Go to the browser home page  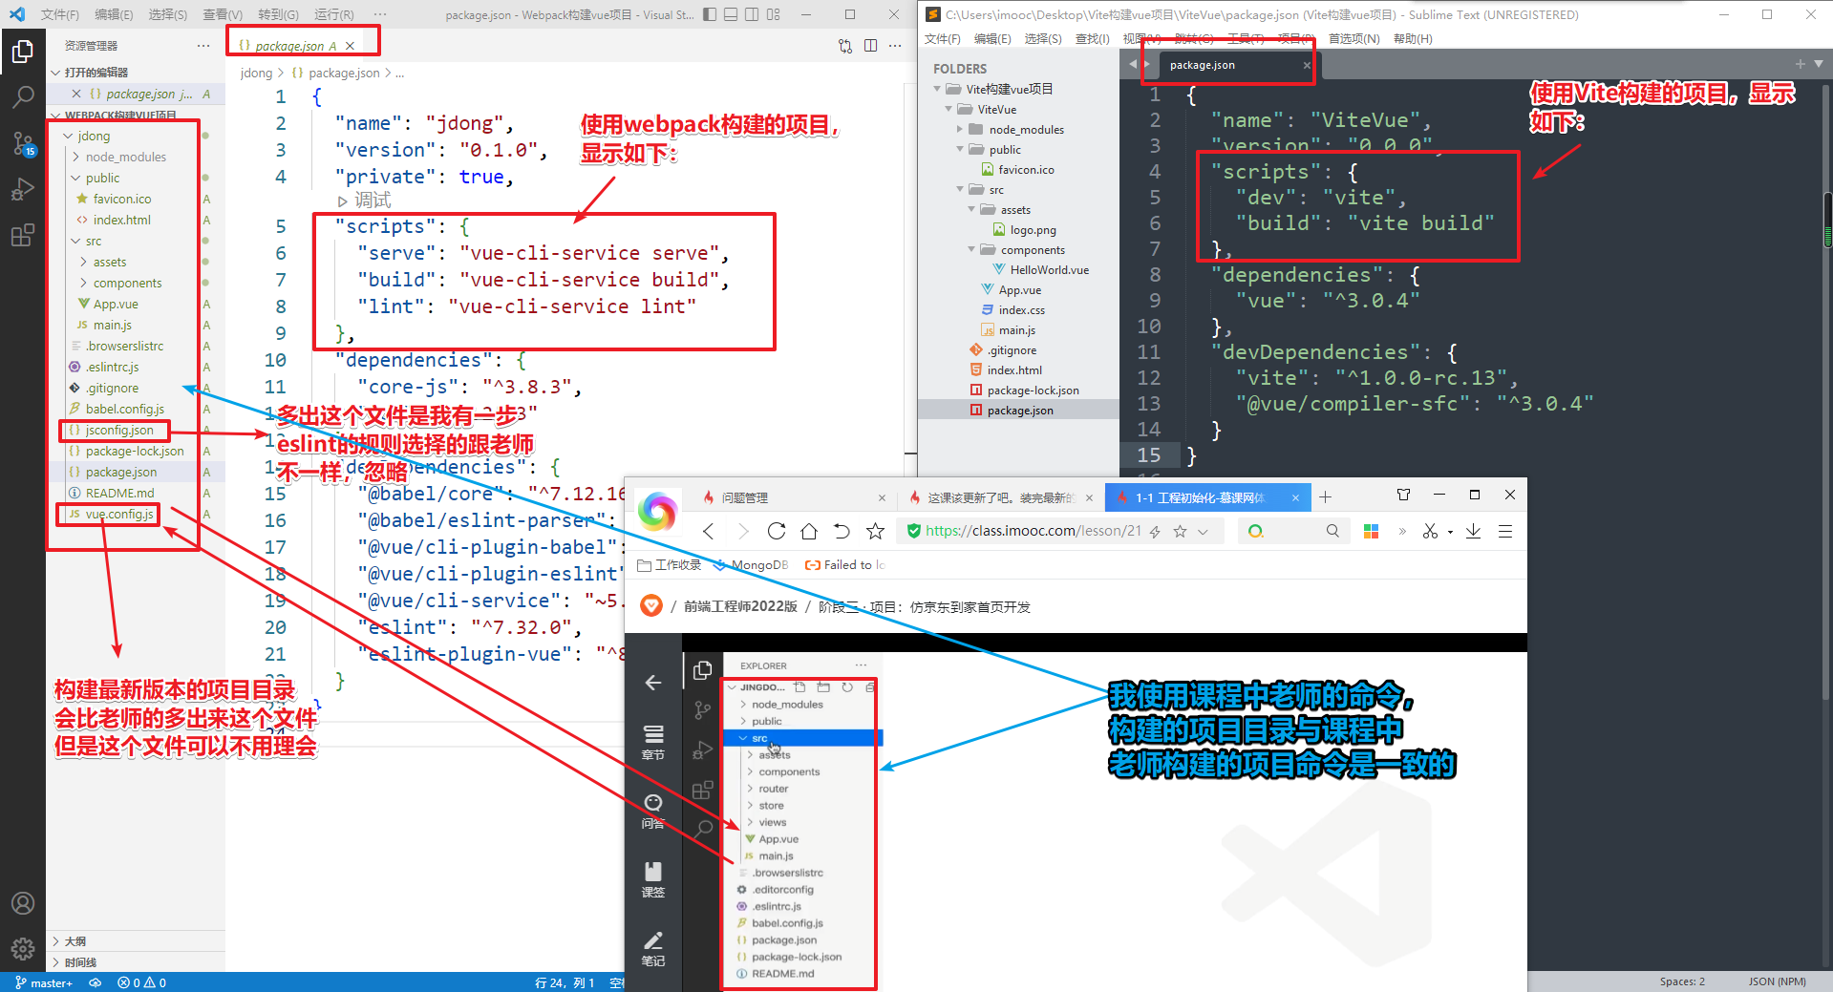coord(809,531)
